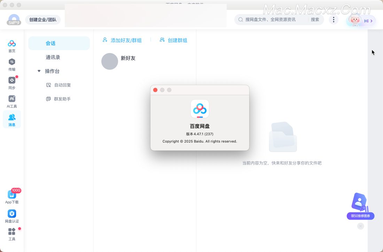Image resolution: width=383 pixels, height=252 pixels.
Task: Open the 新好友 conversation
Action: [x=145, y=61]
